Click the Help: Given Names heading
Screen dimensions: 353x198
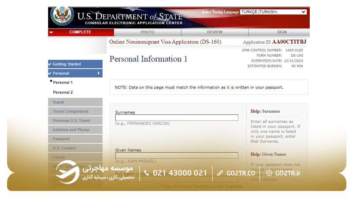tap(268, 154)
